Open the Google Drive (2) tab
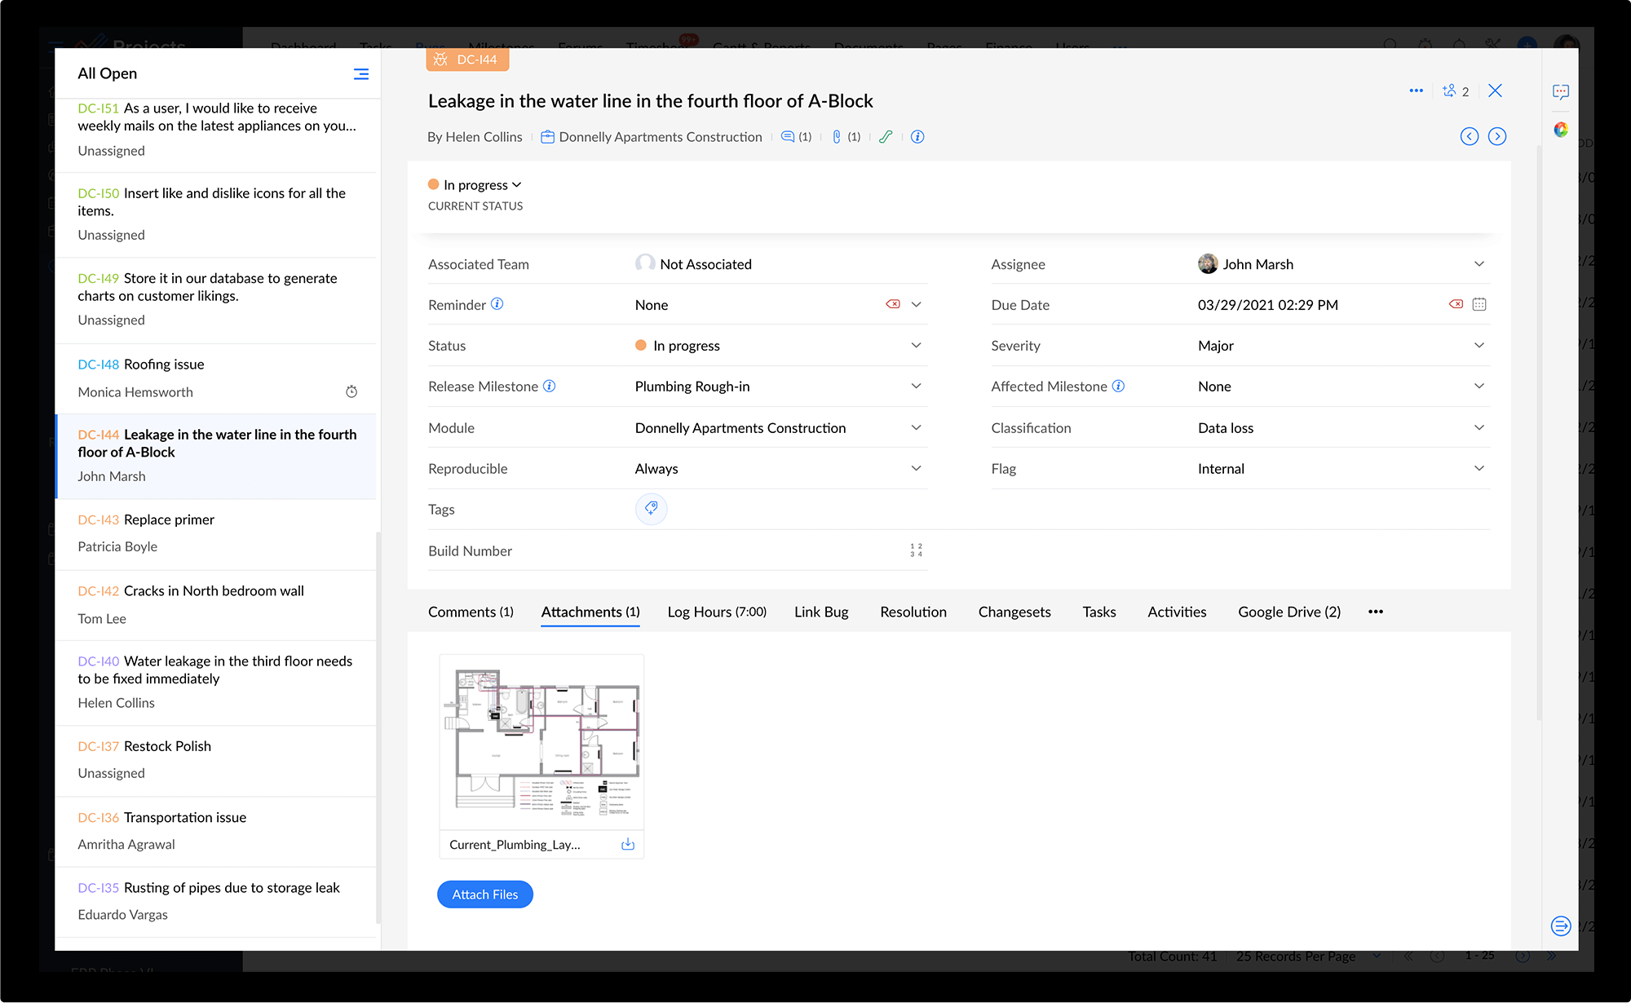1631x1003 pixels. point(1288,612)
